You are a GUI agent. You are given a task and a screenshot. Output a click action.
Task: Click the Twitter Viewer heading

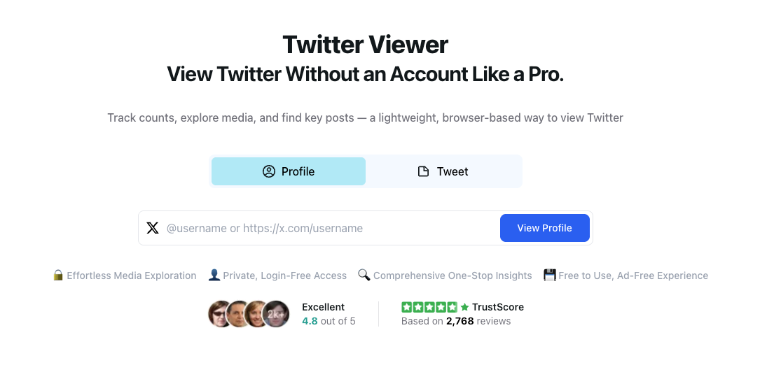pos(366,45)
